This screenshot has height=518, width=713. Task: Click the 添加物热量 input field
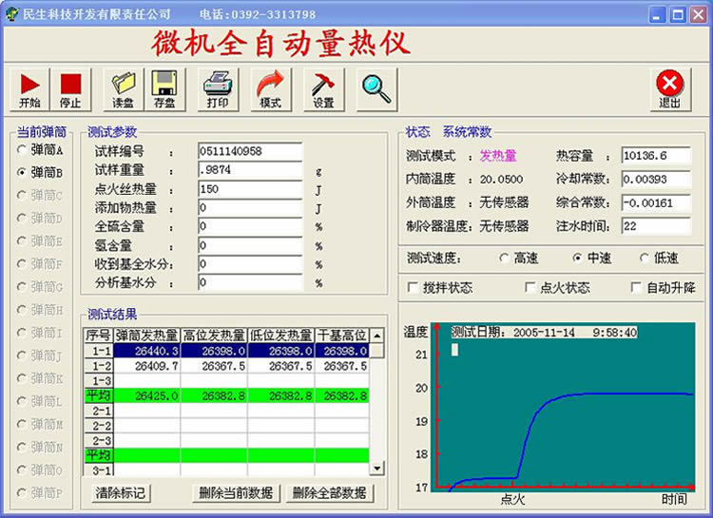pos(250,207)
